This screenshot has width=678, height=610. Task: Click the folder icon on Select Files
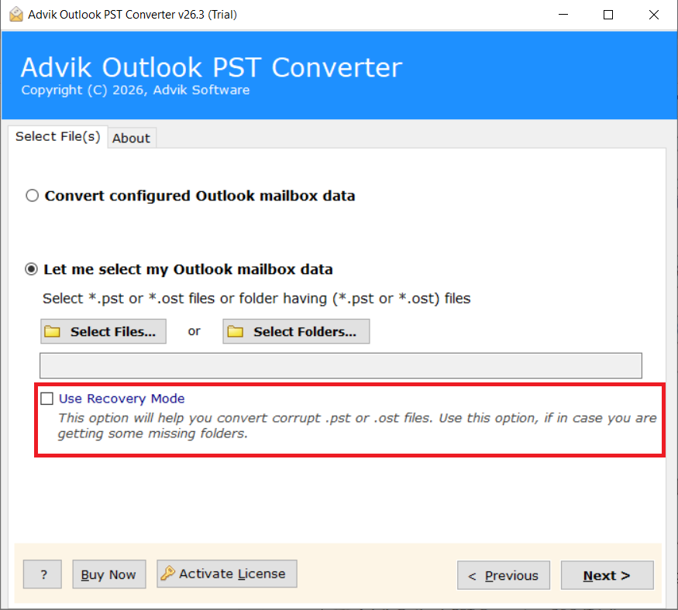click(x=53, y=332)
